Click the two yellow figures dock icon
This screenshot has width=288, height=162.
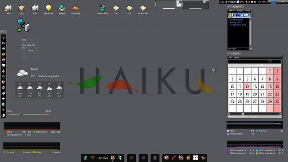pos(188,157)
